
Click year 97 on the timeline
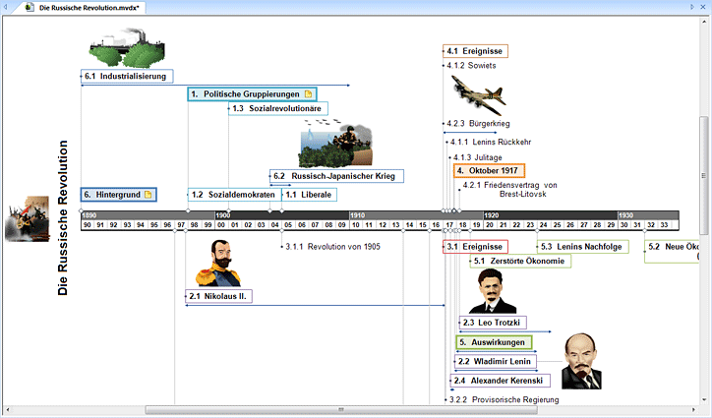pyautogui.click(x=181, y=225)
